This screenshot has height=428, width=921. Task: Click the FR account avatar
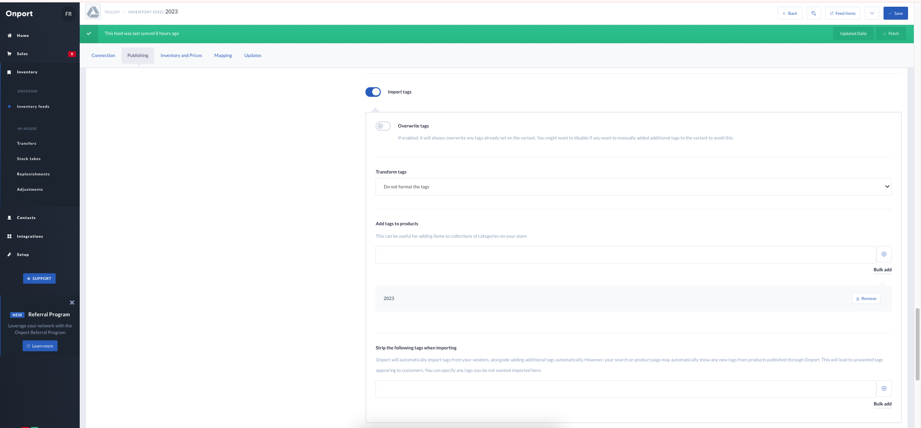[x=68, y=14]
